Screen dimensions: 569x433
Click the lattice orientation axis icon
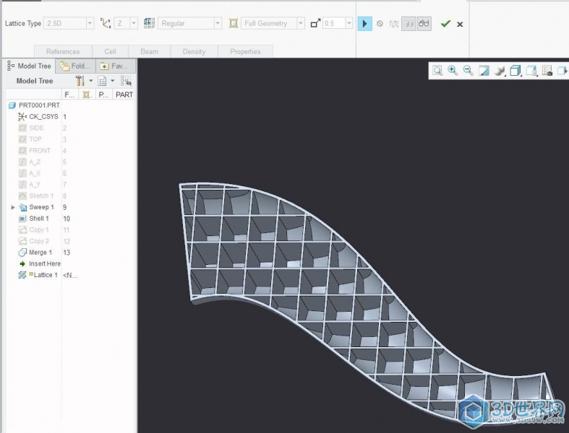point(106,24)
